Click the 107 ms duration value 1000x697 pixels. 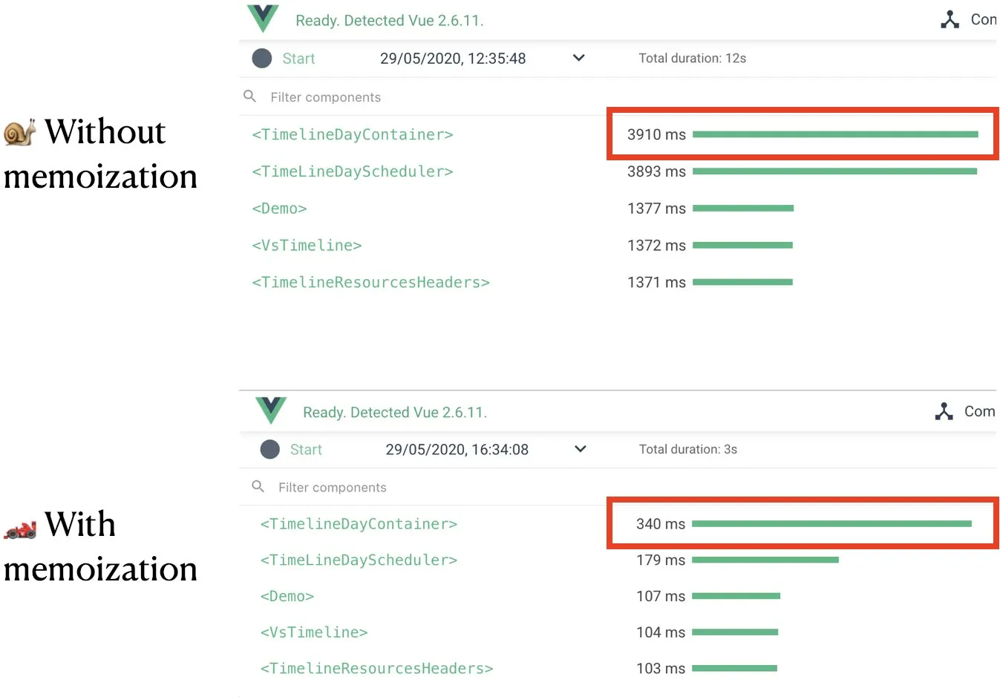tap(661, 596)
